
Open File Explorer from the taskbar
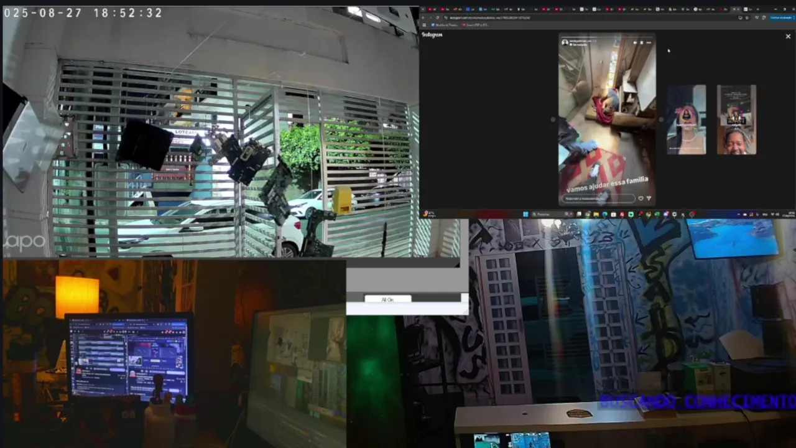coord(596,214)
